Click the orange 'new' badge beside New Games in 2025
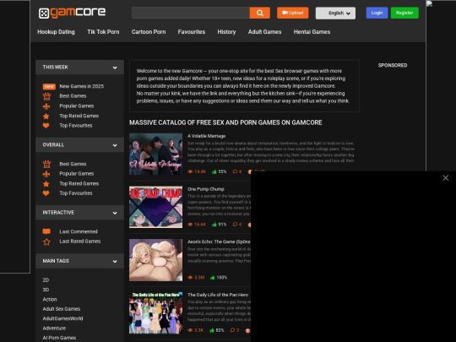Image resolution: width=456 pixels, height=342 pixels. (x=49, y=86)
